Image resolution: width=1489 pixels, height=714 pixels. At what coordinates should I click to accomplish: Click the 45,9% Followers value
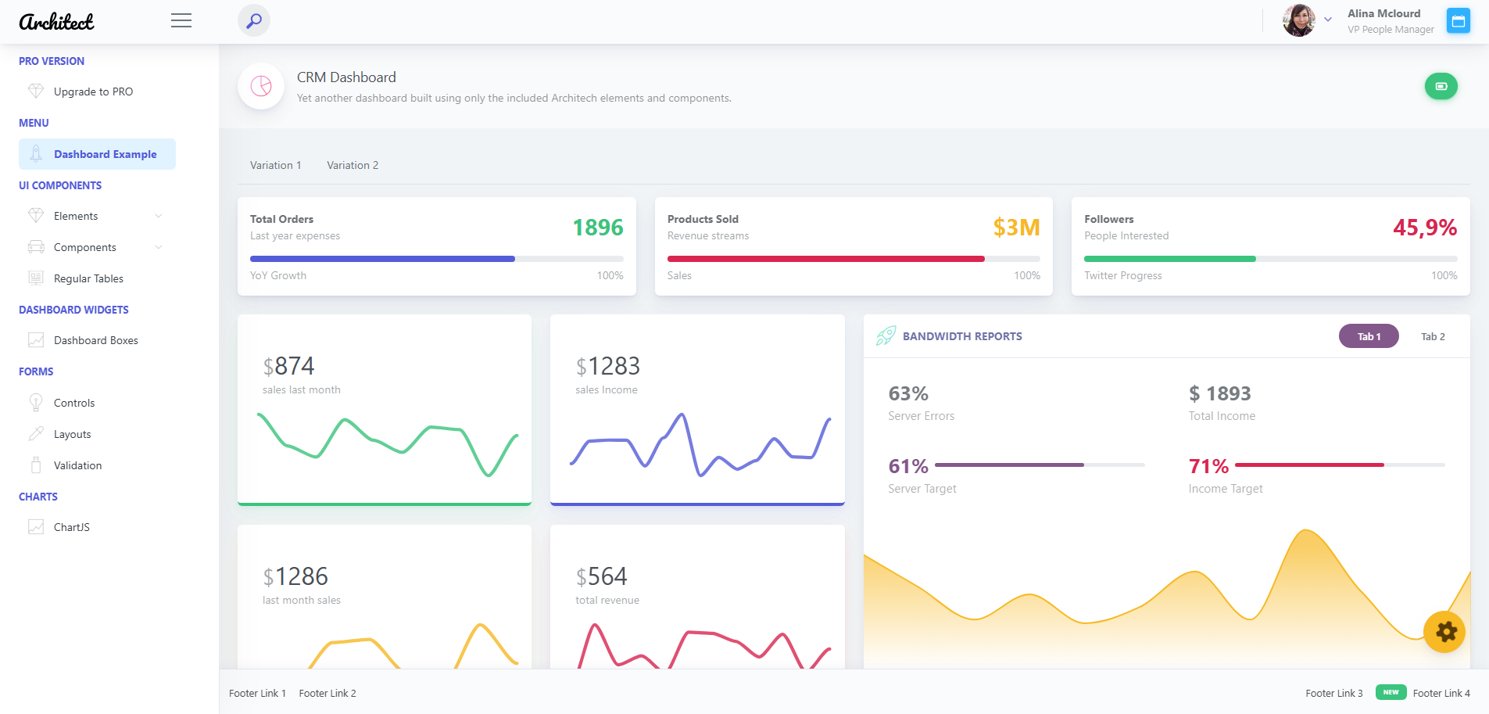pyautogui.click(x=1425, y=228)
